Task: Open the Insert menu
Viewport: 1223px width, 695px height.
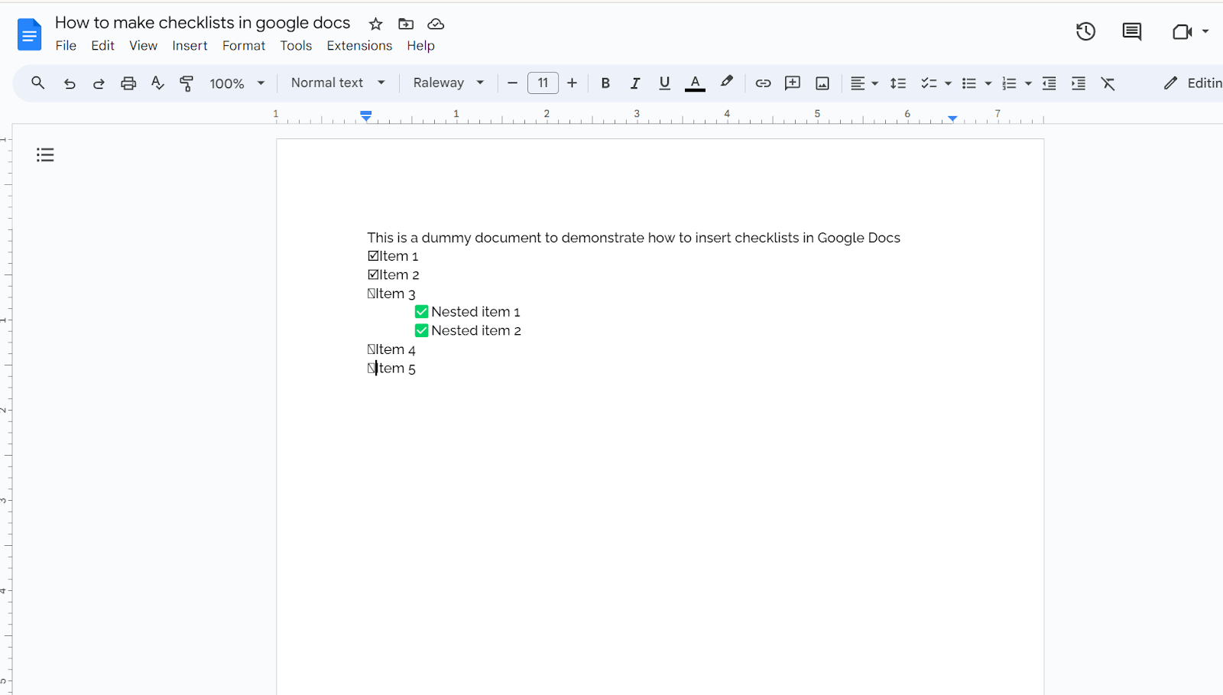Action: pos(190,45)
